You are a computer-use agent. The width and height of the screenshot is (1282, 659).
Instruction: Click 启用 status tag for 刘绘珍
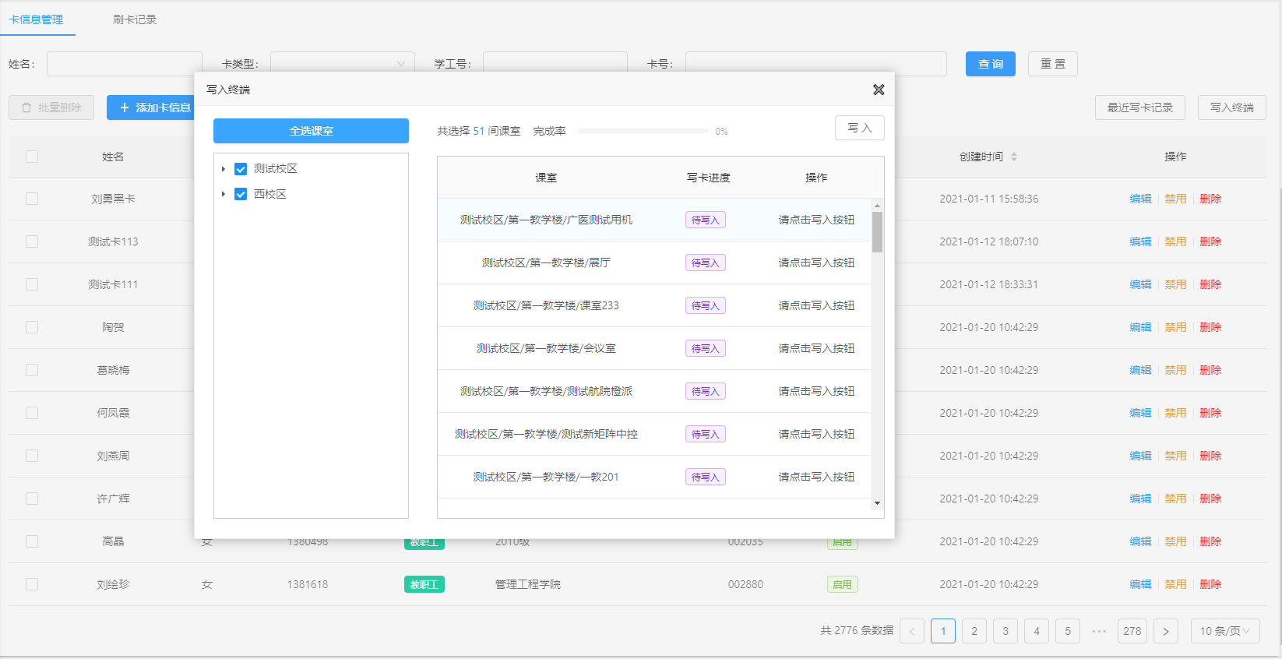[x=842, y=584]
